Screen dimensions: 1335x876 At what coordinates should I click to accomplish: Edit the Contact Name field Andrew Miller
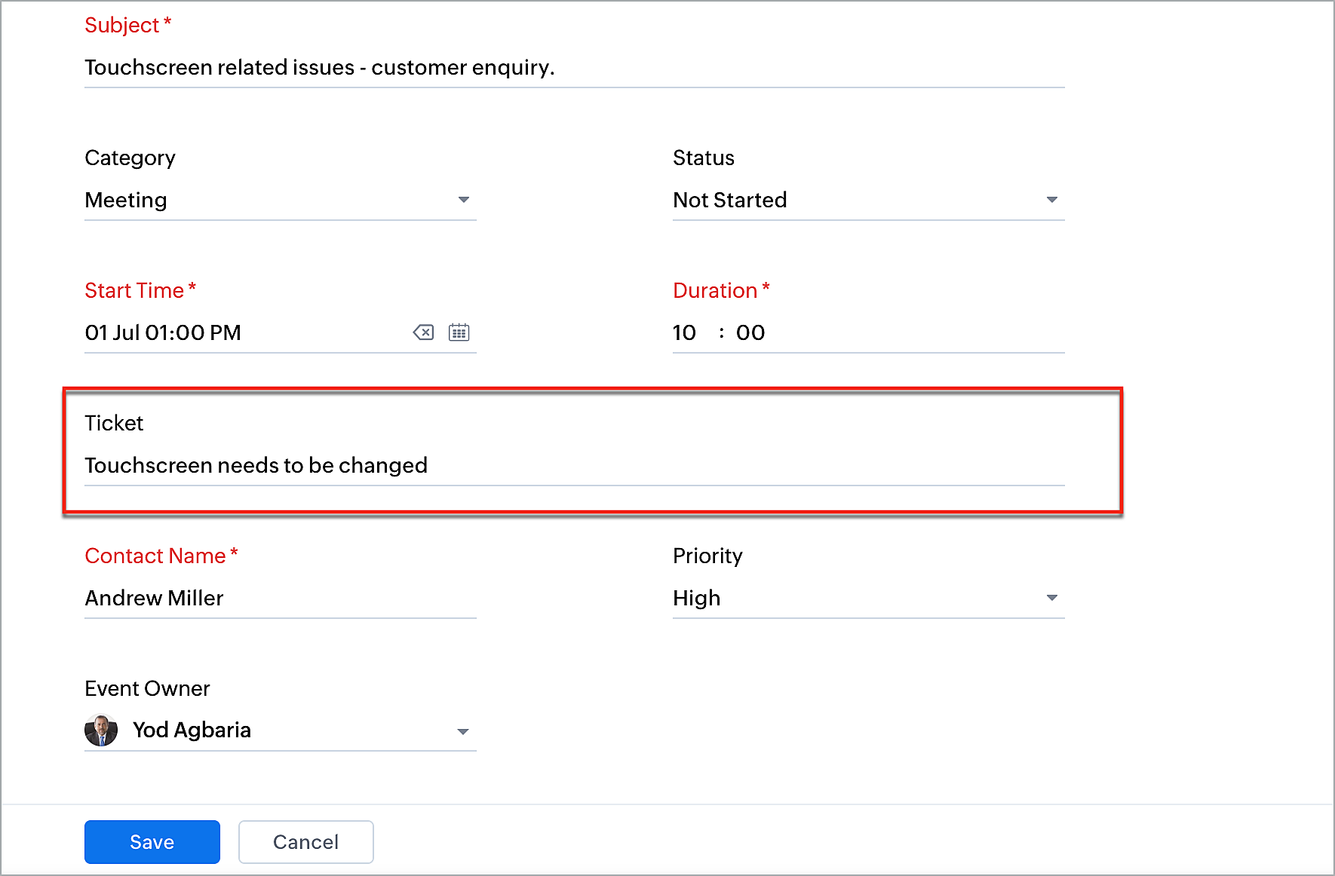[281, 598]
